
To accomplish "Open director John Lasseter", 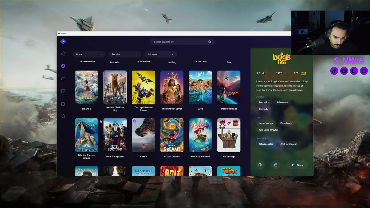I will pos(266,144).
